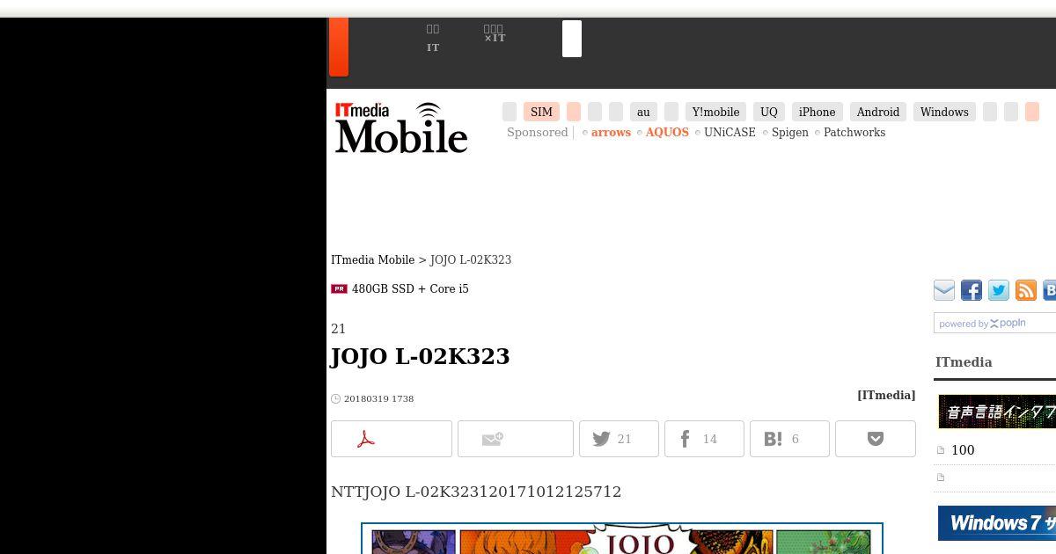The width and height of the screenshot is (1056, 554).
Task: Click the ×IT menu item in header
Action: [495, 34]
